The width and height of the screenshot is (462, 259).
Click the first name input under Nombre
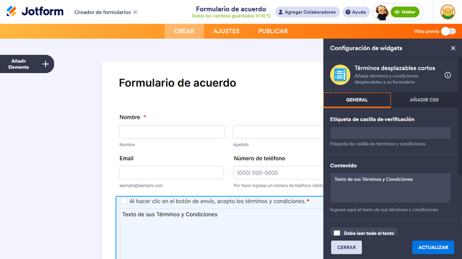(172, 132)
